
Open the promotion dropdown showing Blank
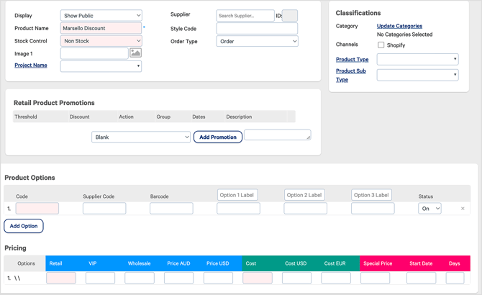pyautogui.click(x=141, y=137)
